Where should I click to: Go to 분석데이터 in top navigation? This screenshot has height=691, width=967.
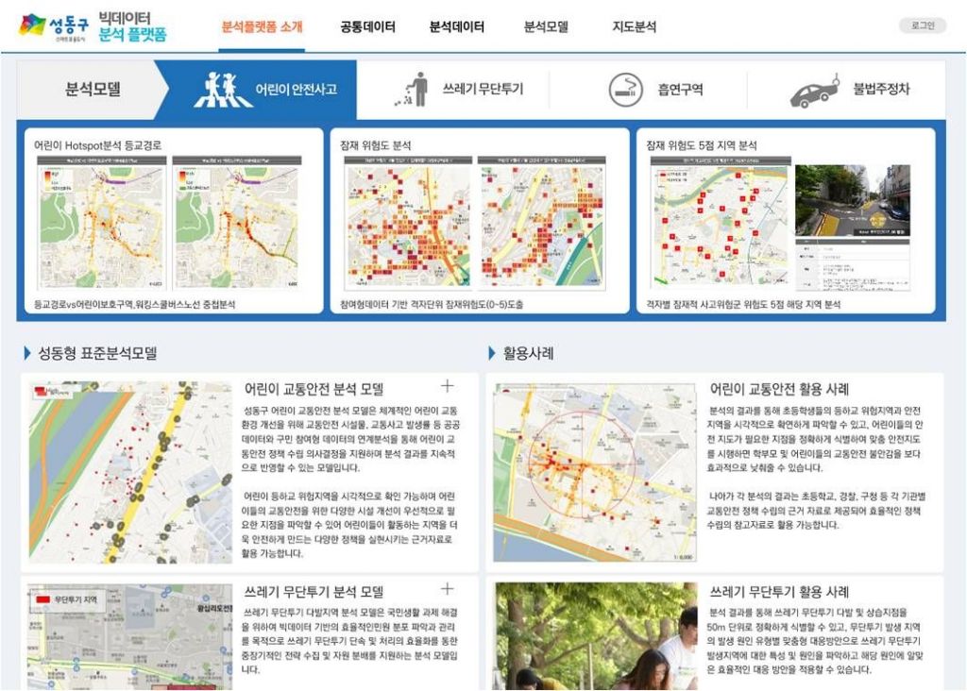pos(456,27)
